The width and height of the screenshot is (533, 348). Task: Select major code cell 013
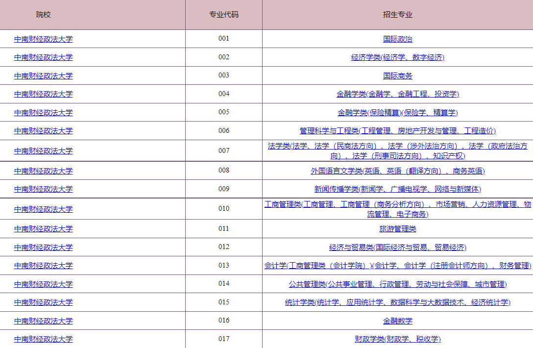pyautogui.click(x=224, y=265)
